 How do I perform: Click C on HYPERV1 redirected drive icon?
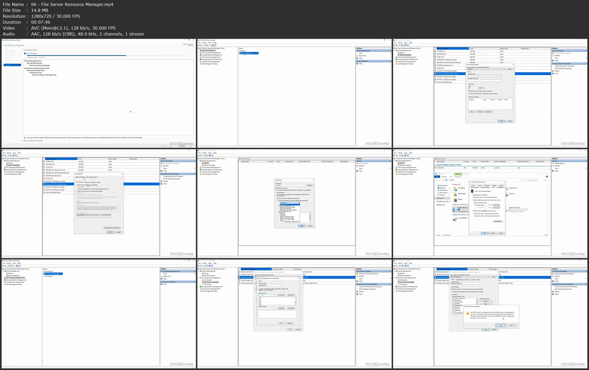click(x=455, y=219)
